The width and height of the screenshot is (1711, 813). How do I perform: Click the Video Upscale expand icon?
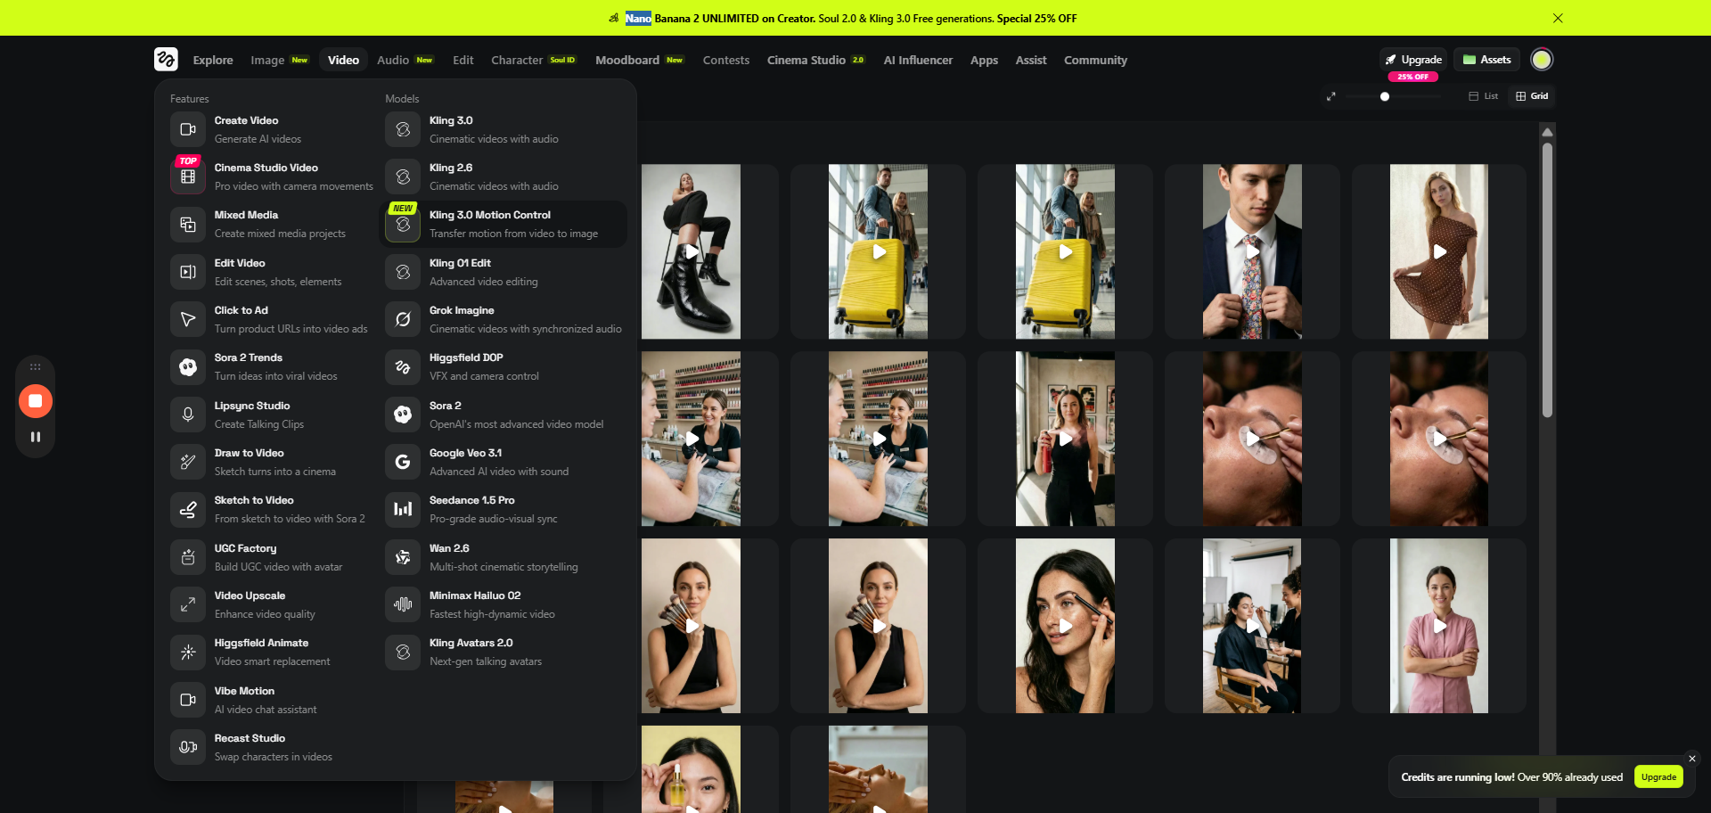pos(188,604)
